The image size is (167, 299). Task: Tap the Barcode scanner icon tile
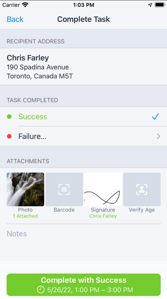point(64,189)
